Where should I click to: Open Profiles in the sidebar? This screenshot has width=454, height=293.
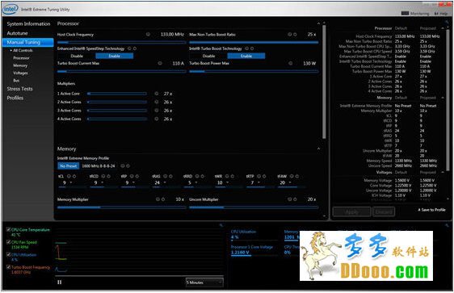pyautogui.click(x=15, y=98)
